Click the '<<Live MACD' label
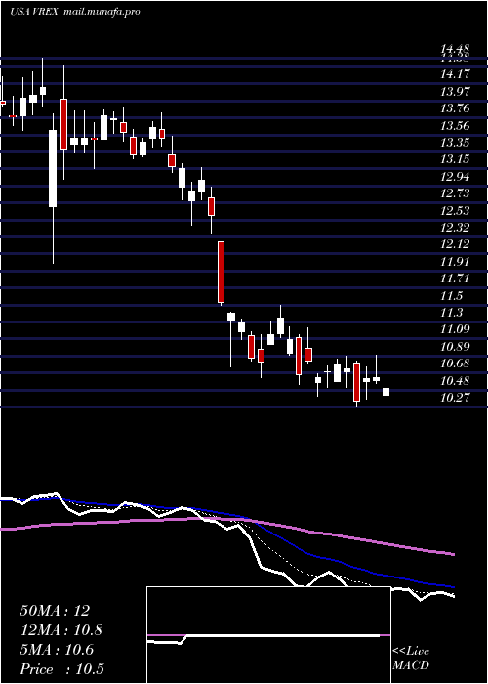 coord(411,659)
